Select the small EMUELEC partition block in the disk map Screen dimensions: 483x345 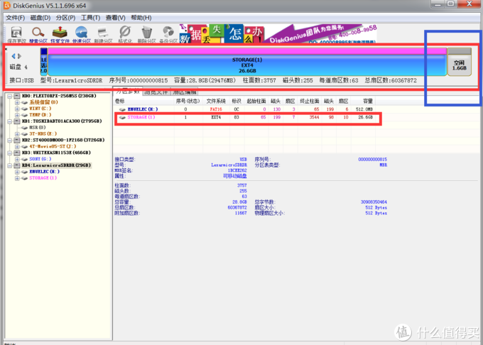tap(44, 62)
